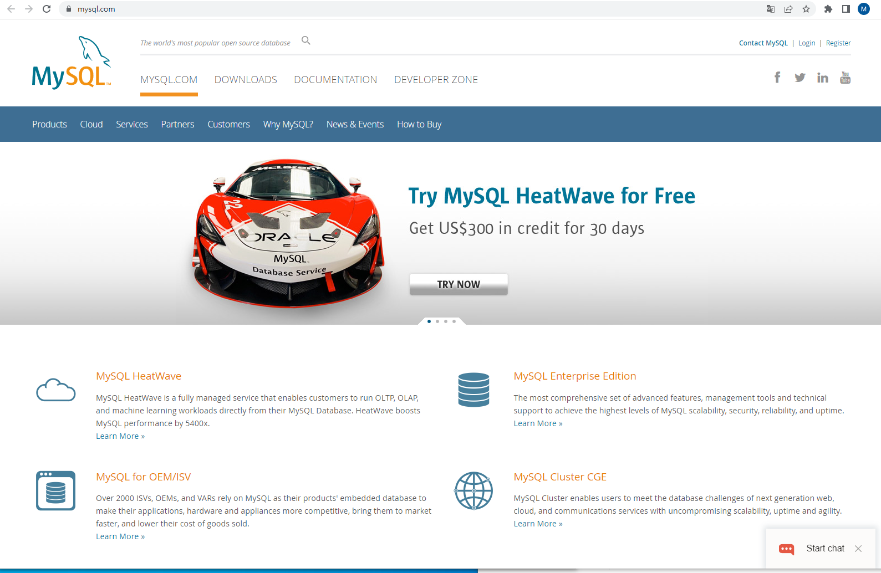Click the Login link
This screenshot has width=881, height=573.
coord(807,43)
